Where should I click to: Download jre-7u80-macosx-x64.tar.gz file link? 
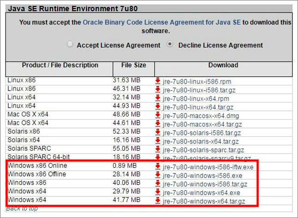tap(202, 124)
